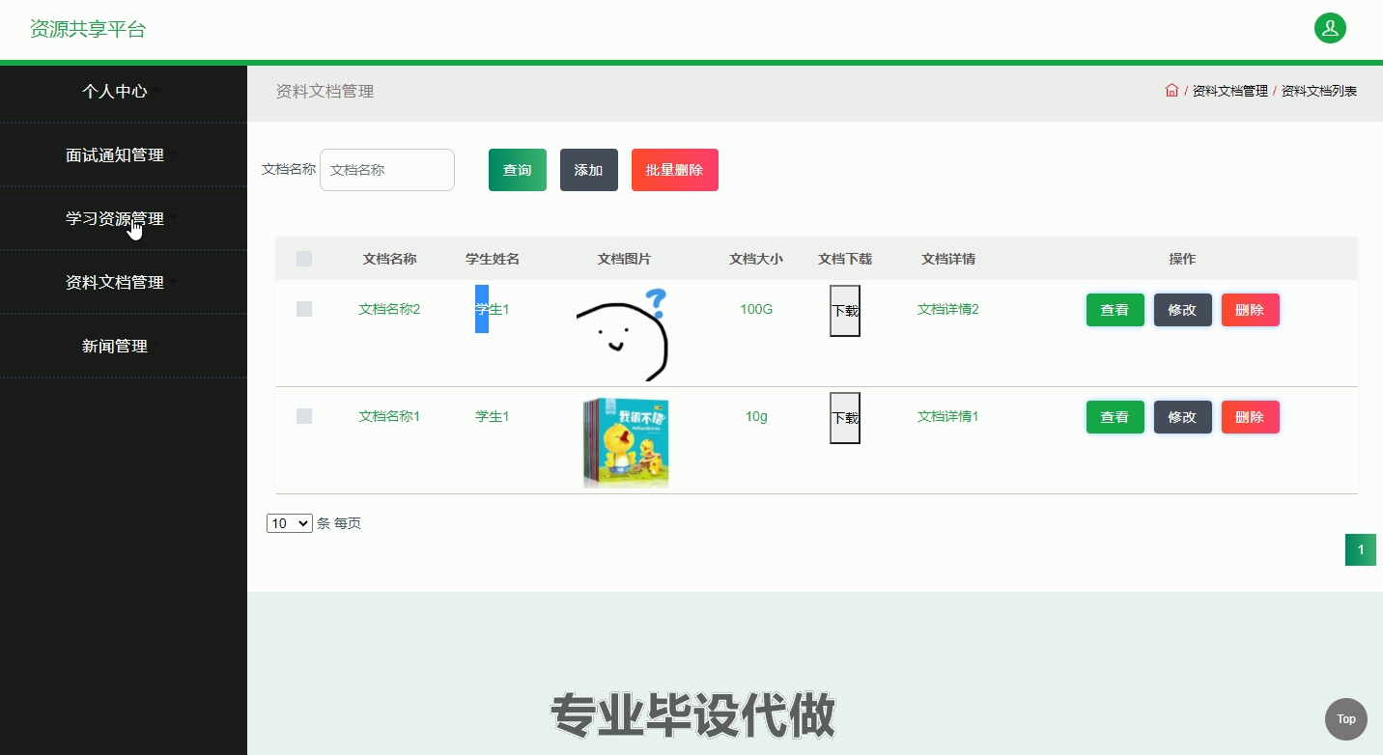Click the 文档下载 column header
This screenshot has height=755, width=1383.
[x=845, y=259]
